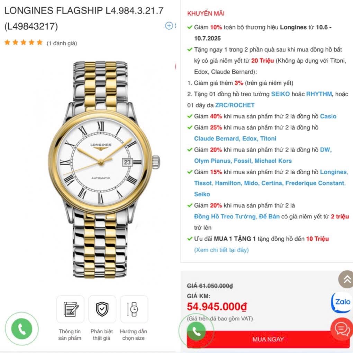Open the Zalo chat icon
The width and height of the screenshot is (353, 353).
(x=341, y=302)
